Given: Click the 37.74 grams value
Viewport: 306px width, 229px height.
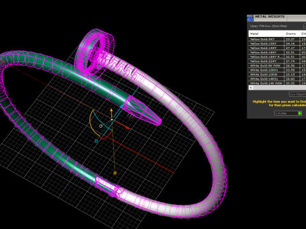Looking at the screenshot, I should [290, 61].
